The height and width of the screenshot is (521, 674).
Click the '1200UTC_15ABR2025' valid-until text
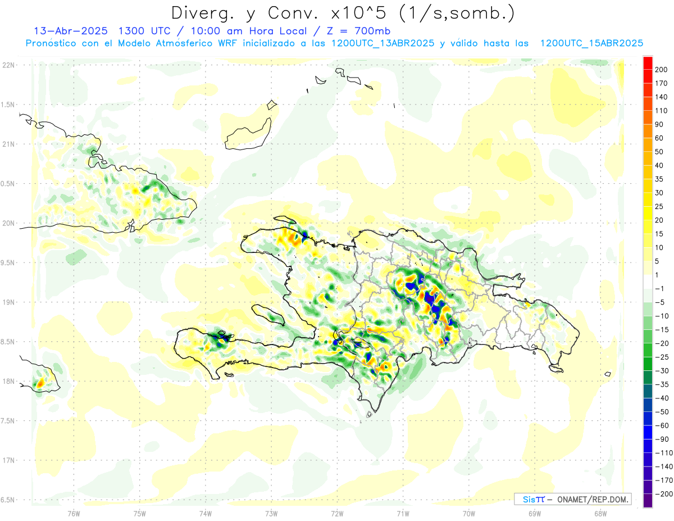[591, 43]
